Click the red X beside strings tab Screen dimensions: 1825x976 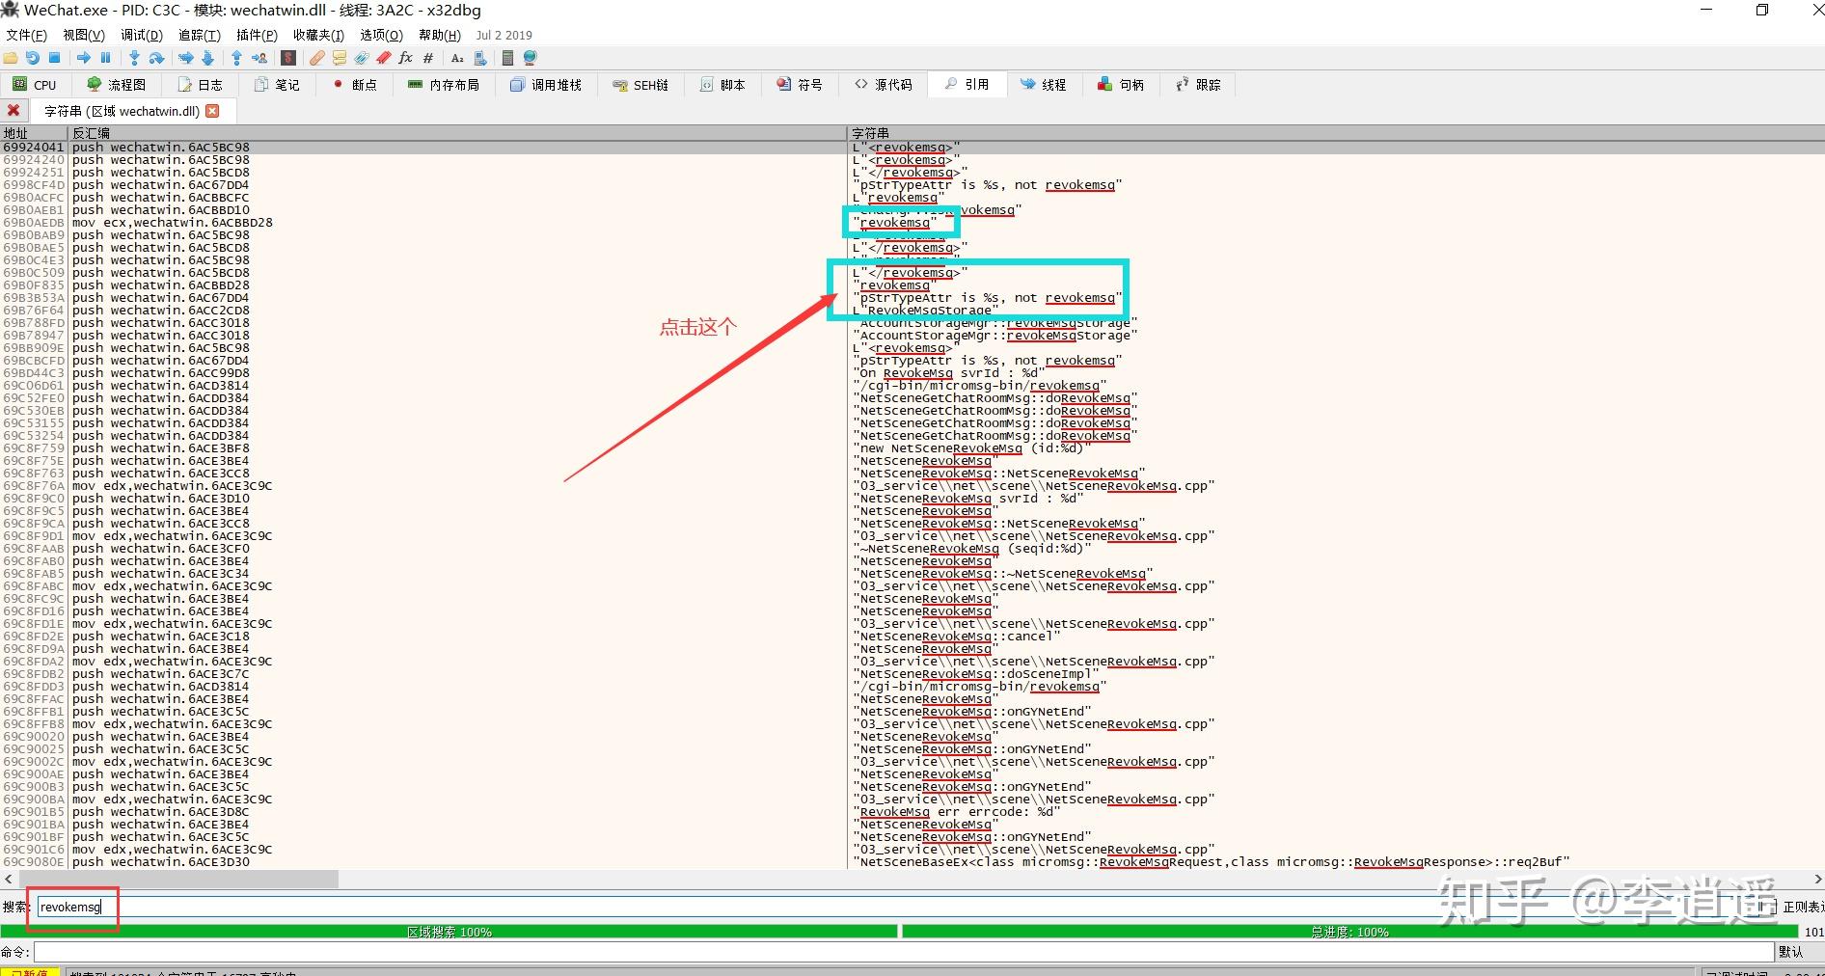pyautogui.click(x=14, y=110)
